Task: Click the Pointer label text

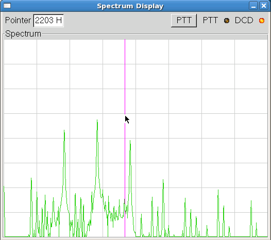Action: [18, 21]
